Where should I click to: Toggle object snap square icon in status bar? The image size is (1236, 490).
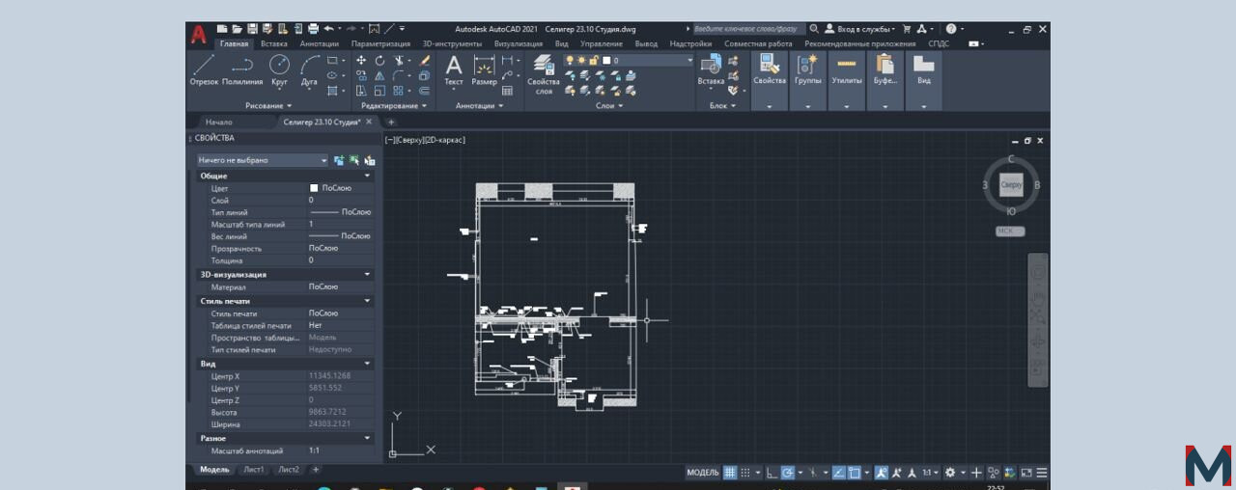tap(856, 473)
